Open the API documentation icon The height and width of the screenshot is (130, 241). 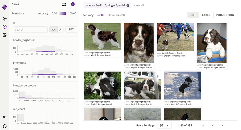[5, 117]
